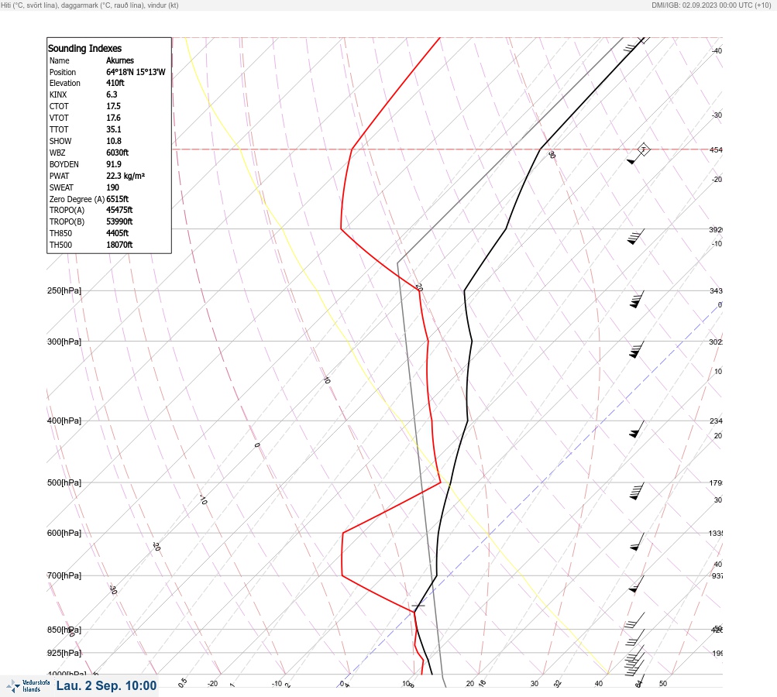Image resolution: width=777 pixels, height=697 pixels.
Task: Click the TH500 value 18070ft
Action: [119, 245]
